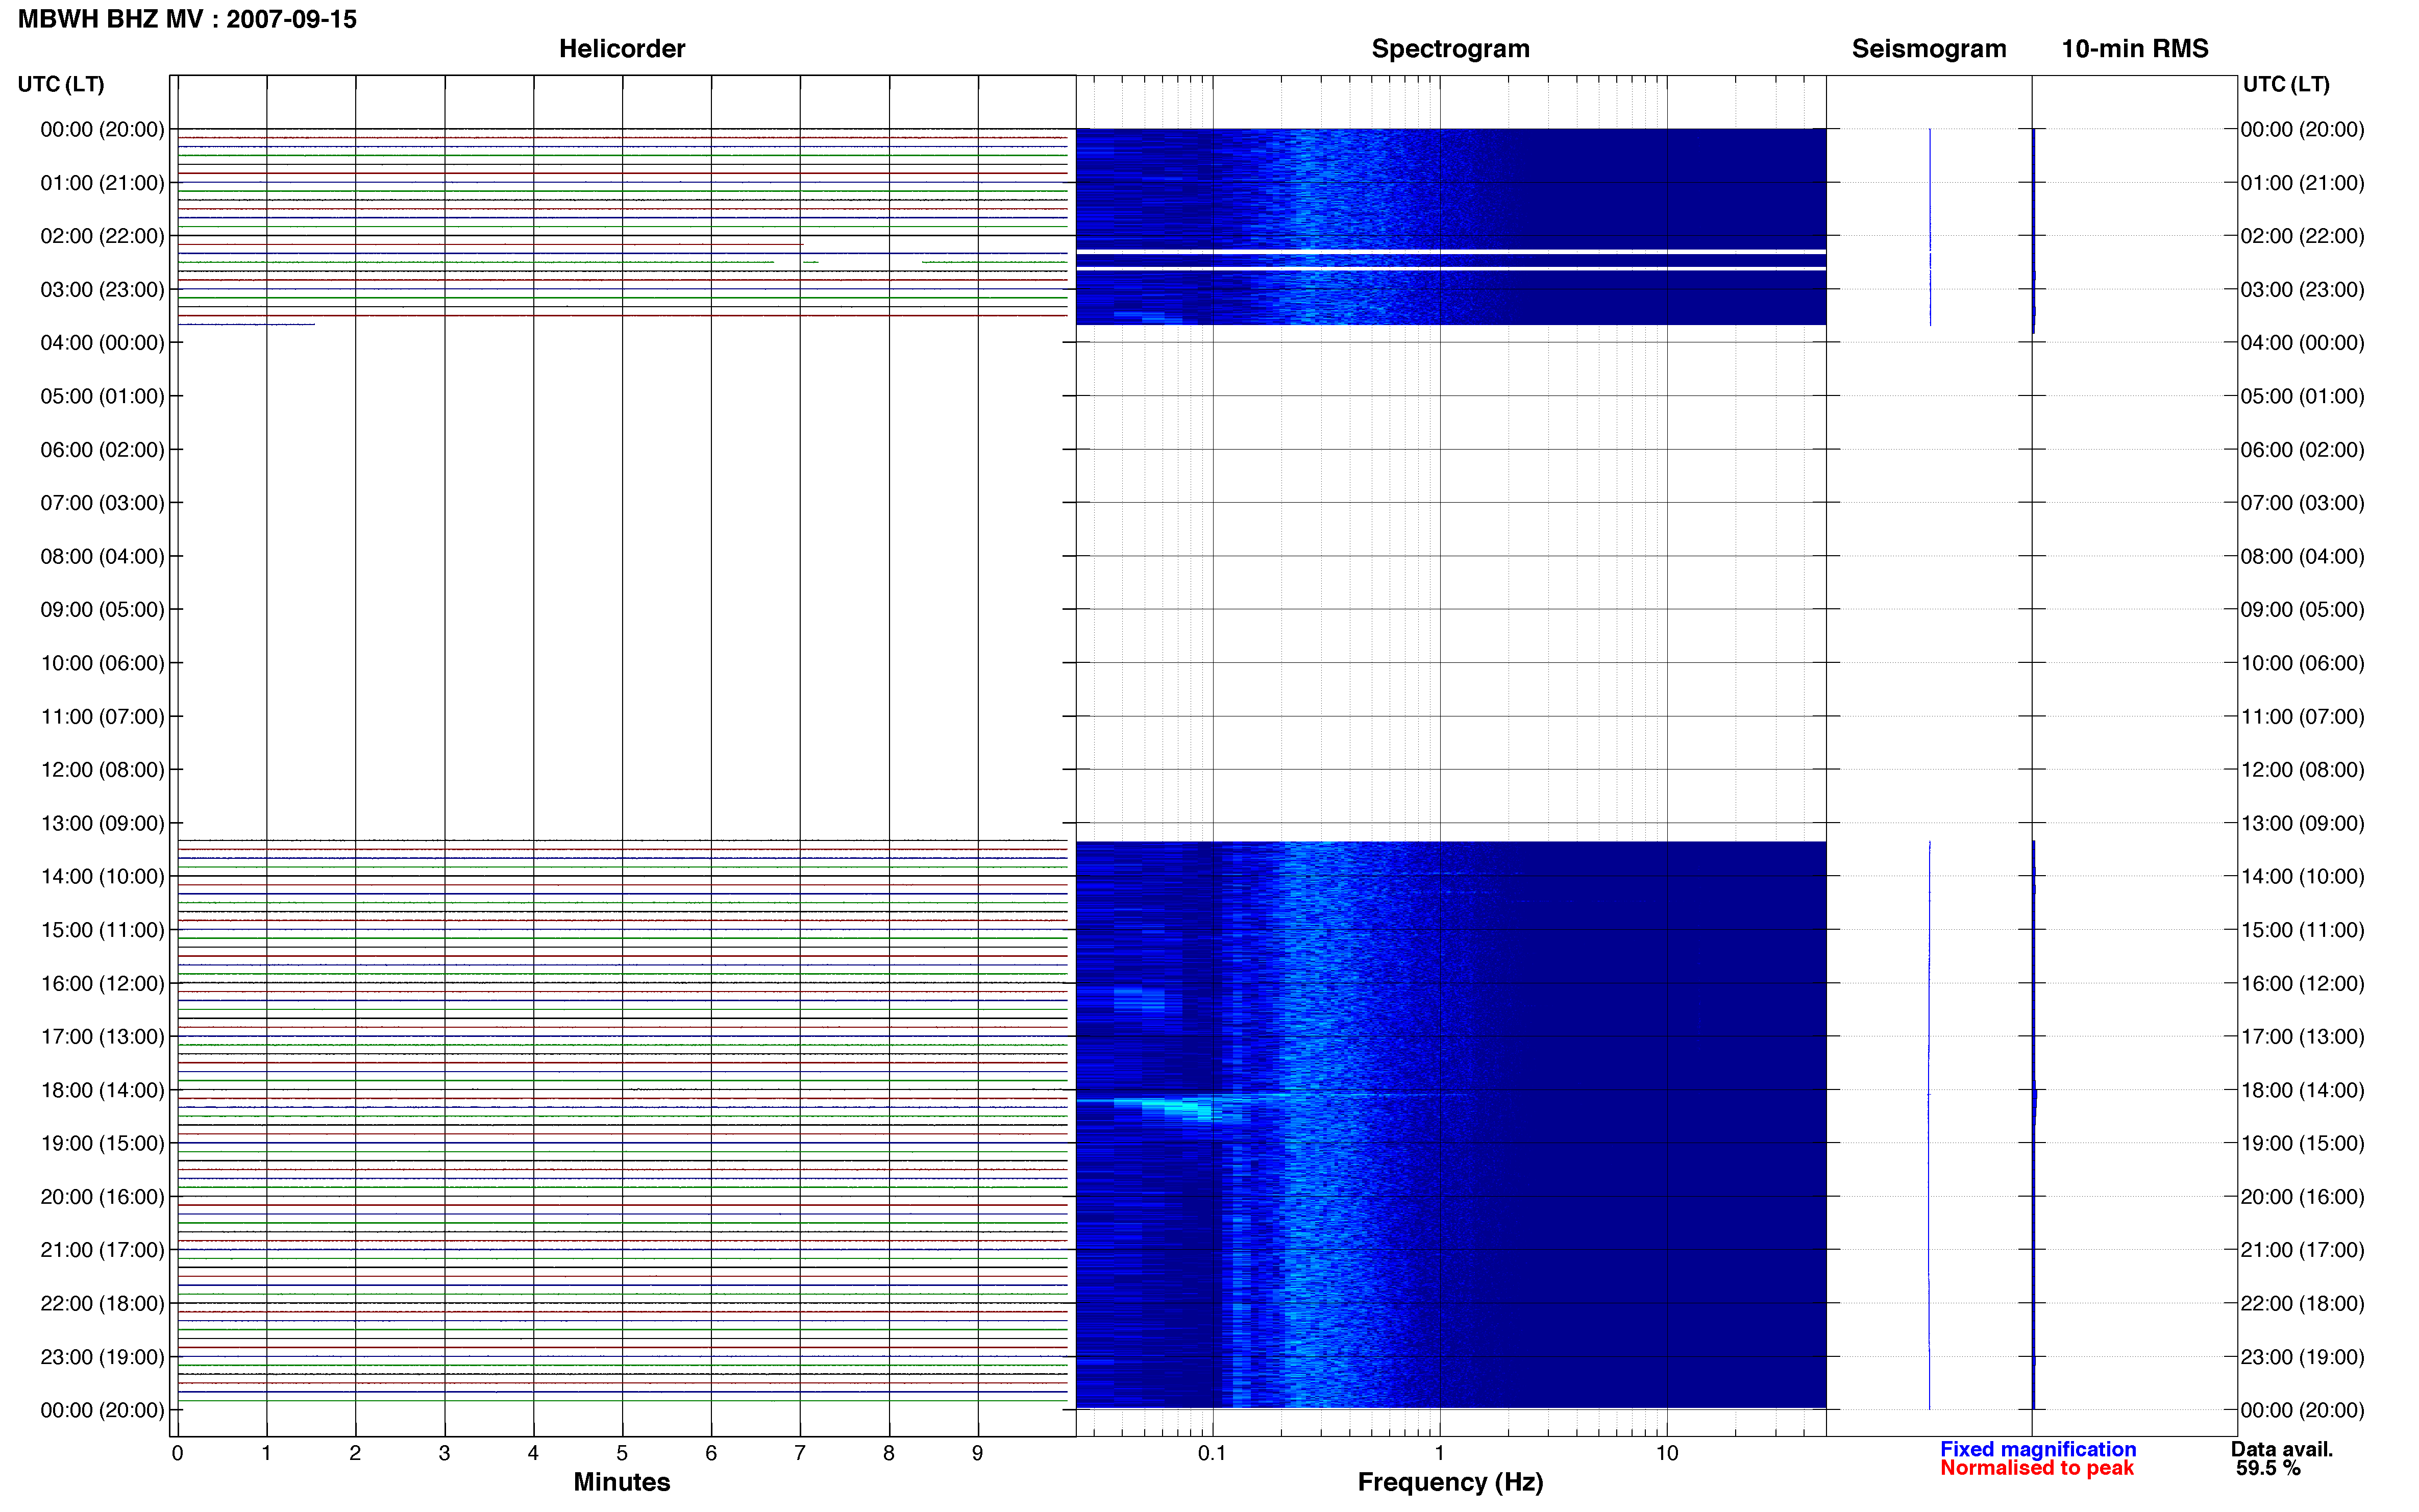Click minute tick 9 under the Helicorder

pos(978,1453)
